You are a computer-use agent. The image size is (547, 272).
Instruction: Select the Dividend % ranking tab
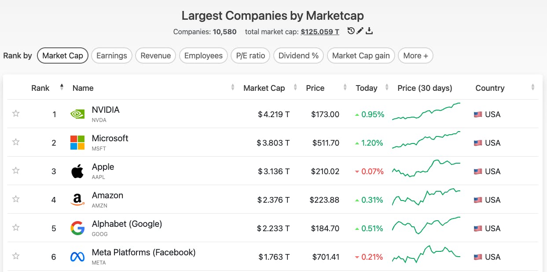tap(298, 56)
